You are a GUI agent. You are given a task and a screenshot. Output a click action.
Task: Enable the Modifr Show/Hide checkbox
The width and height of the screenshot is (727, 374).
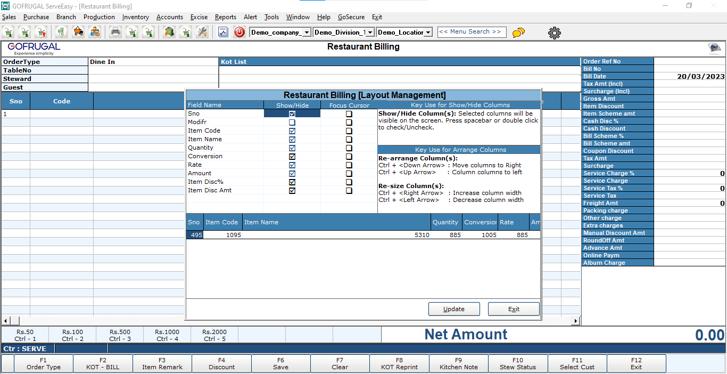tap(292, 123)
